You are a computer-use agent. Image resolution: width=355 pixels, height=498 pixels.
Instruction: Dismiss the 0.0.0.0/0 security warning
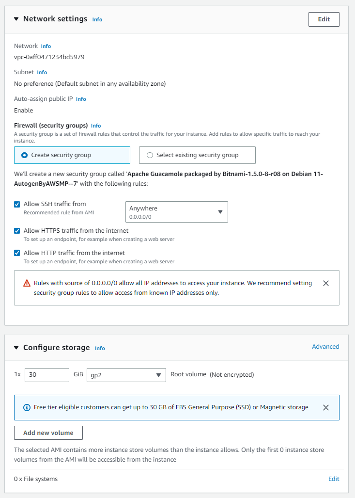pyautogui.click(x=326, y=283)
